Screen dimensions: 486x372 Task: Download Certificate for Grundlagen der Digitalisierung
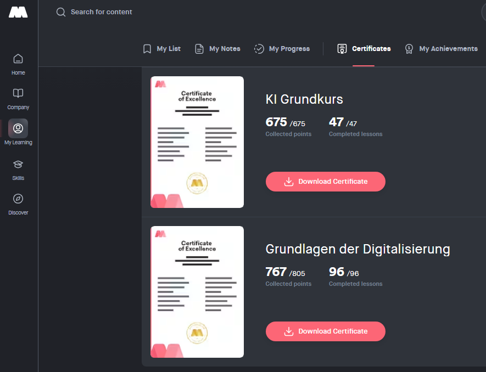click(326, 331)
